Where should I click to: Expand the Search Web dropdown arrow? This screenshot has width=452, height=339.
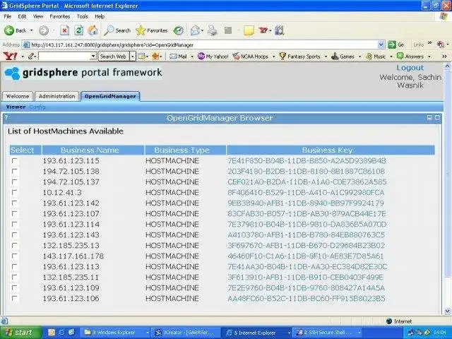coord(133,56)
